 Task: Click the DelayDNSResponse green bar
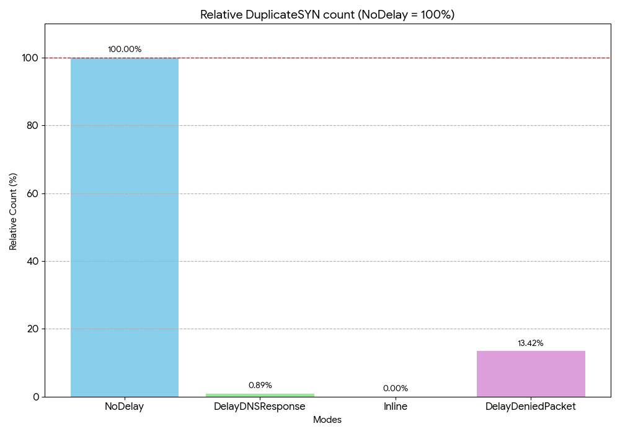coord(260,396)
